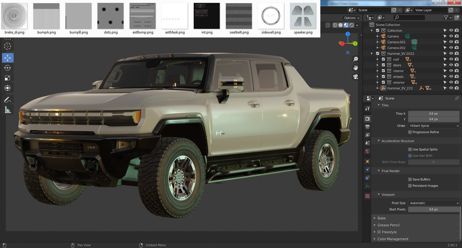Open the Physics properties tab

[x=367, y=170]
